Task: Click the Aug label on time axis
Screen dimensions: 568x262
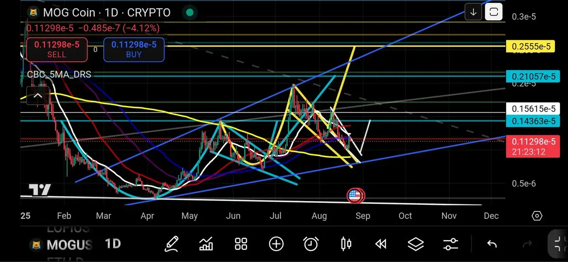Action: coord(319,216)
